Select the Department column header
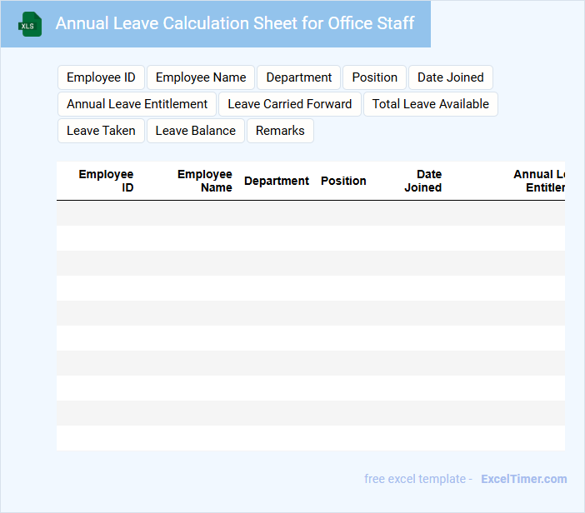 (277, 181)
